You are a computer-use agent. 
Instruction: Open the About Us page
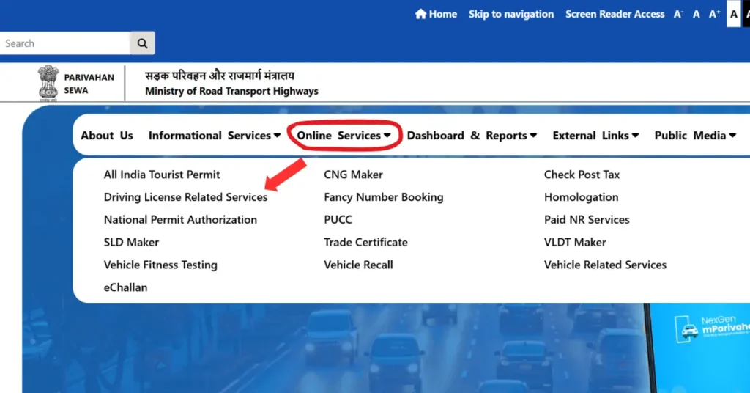[107, 136]
